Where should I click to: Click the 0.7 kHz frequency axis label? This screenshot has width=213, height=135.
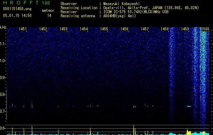coord(3,111)
